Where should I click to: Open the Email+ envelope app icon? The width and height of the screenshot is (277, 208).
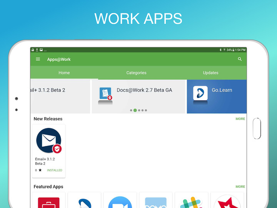pos(49,141)
